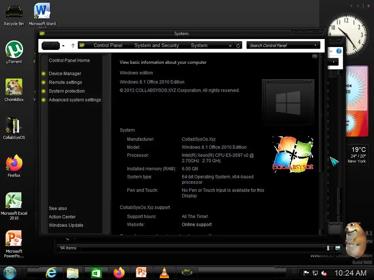Click the '94 items' status text

[68, 248]
